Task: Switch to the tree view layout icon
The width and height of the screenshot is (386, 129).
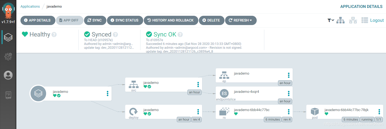Action: [340, 20]
